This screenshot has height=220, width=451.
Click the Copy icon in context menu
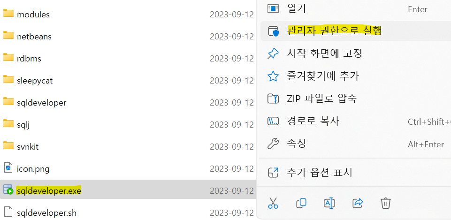click(x=301, y=203)
